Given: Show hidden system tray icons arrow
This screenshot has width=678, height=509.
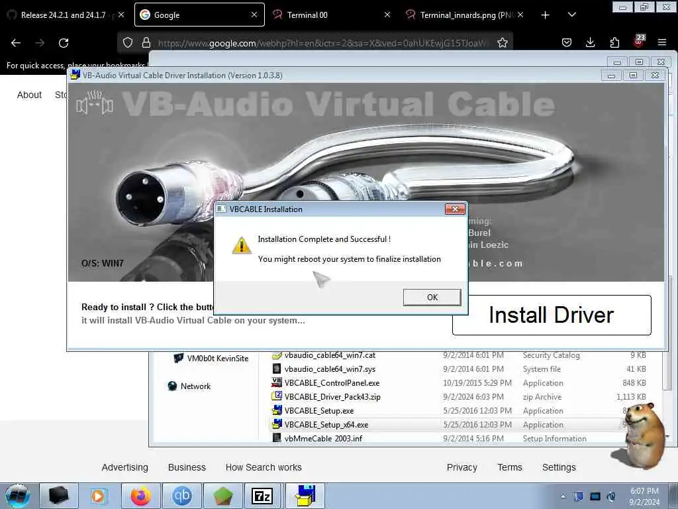Looking at the screenshot, I should coord(563,496).
